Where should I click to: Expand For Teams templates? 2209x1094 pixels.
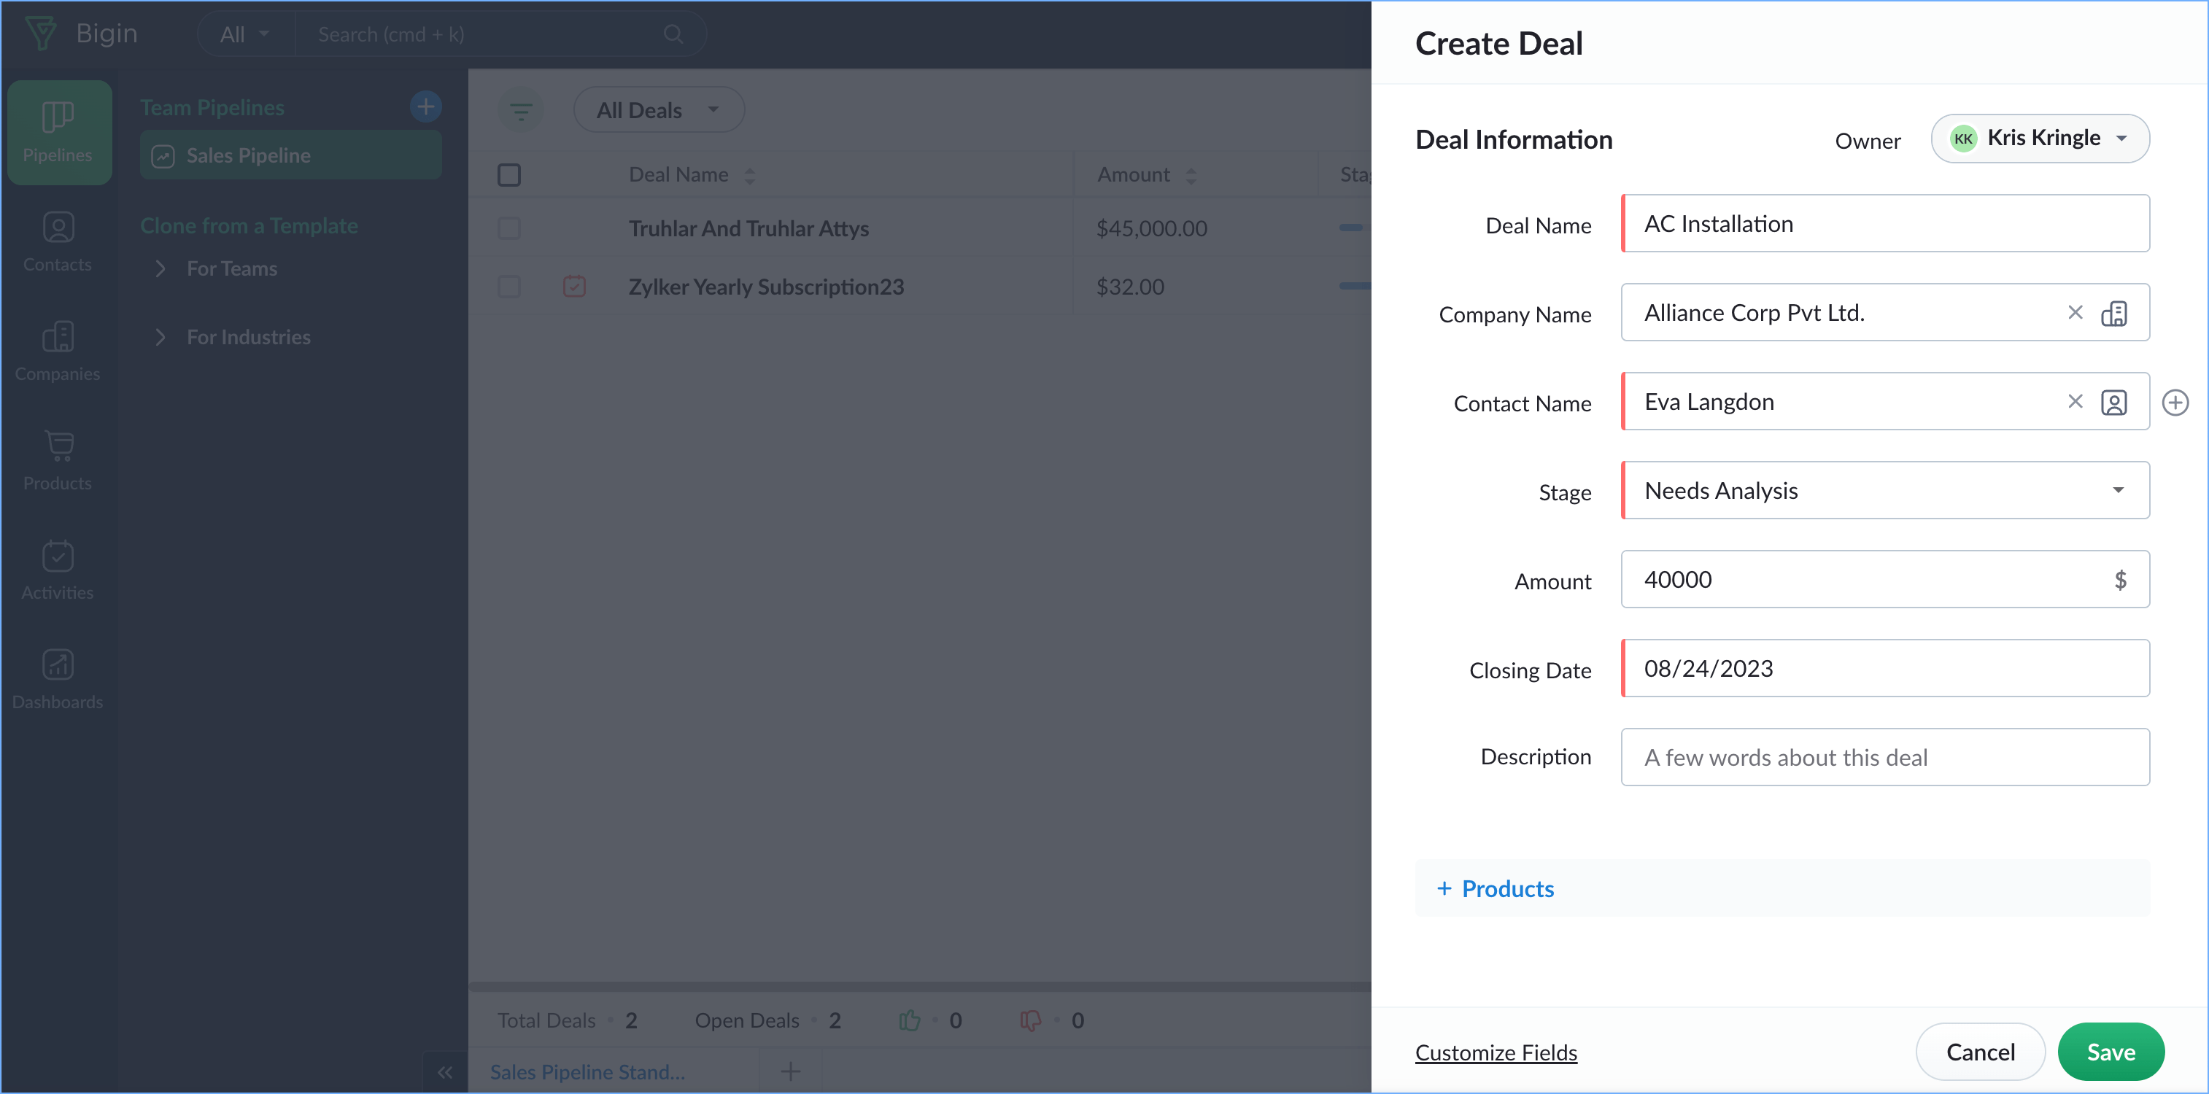click(x=160, y=268)
